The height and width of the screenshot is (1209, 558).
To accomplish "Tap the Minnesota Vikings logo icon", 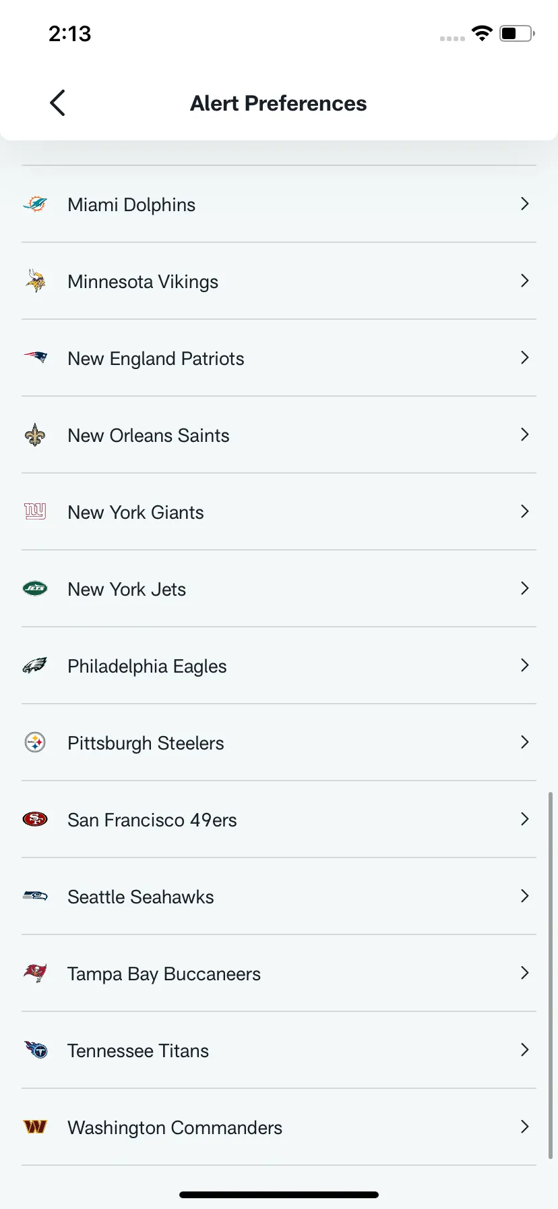I will [35, 281].
